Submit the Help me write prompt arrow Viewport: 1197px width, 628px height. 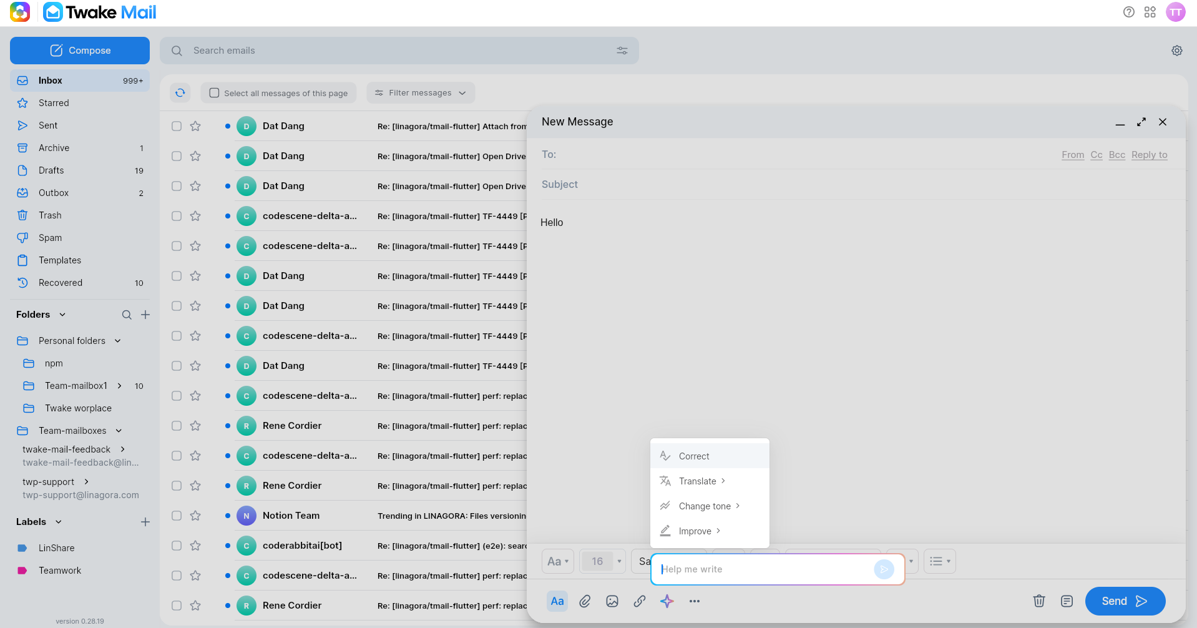click(x=884, y=569)
